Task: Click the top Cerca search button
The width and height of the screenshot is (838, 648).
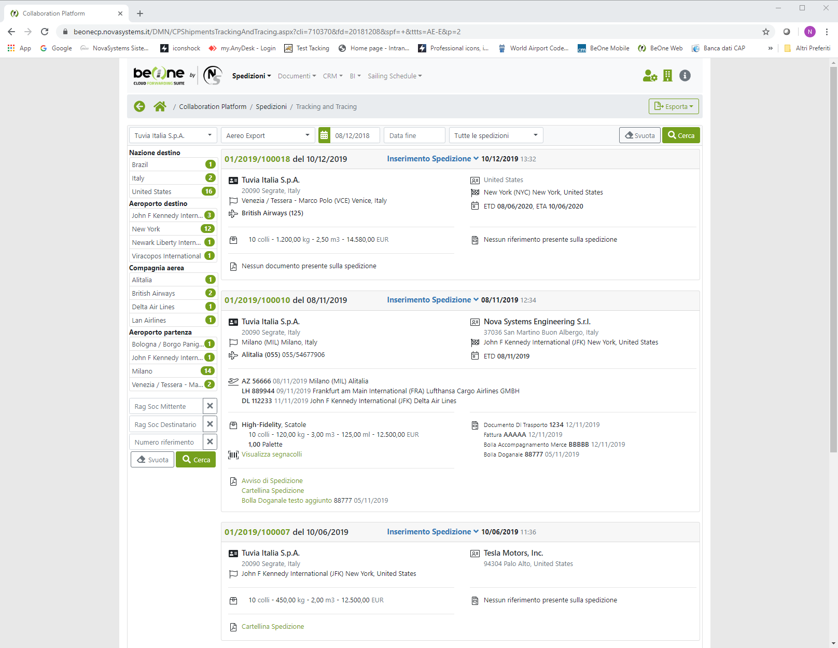Action: click(x=681, y=135)
